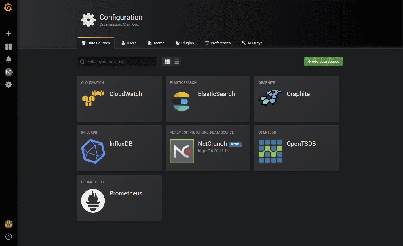Screen dimensions: 403x246
Task: Click the GRAPHITE type label
Action: [x=267, y=83]
